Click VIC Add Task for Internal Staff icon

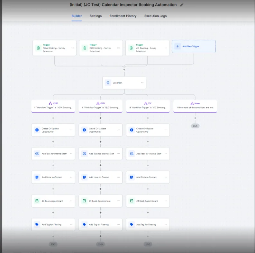point(132,153)
